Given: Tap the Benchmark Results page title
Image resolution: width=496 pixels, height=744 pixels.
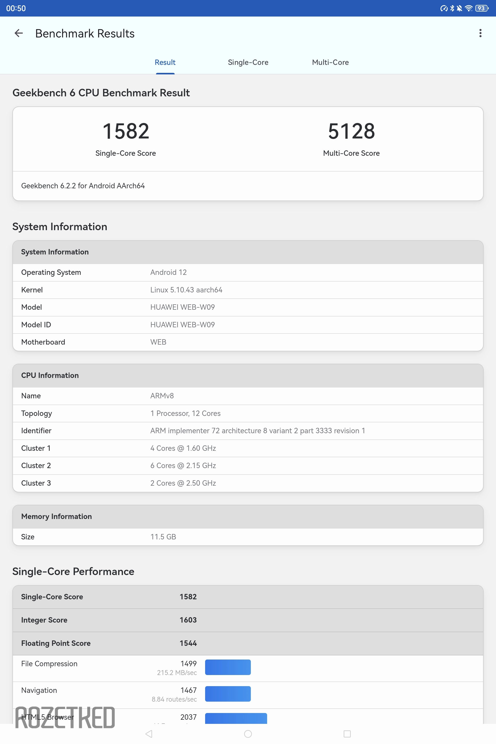Looking at the screenshot, I should click(85, 33).
